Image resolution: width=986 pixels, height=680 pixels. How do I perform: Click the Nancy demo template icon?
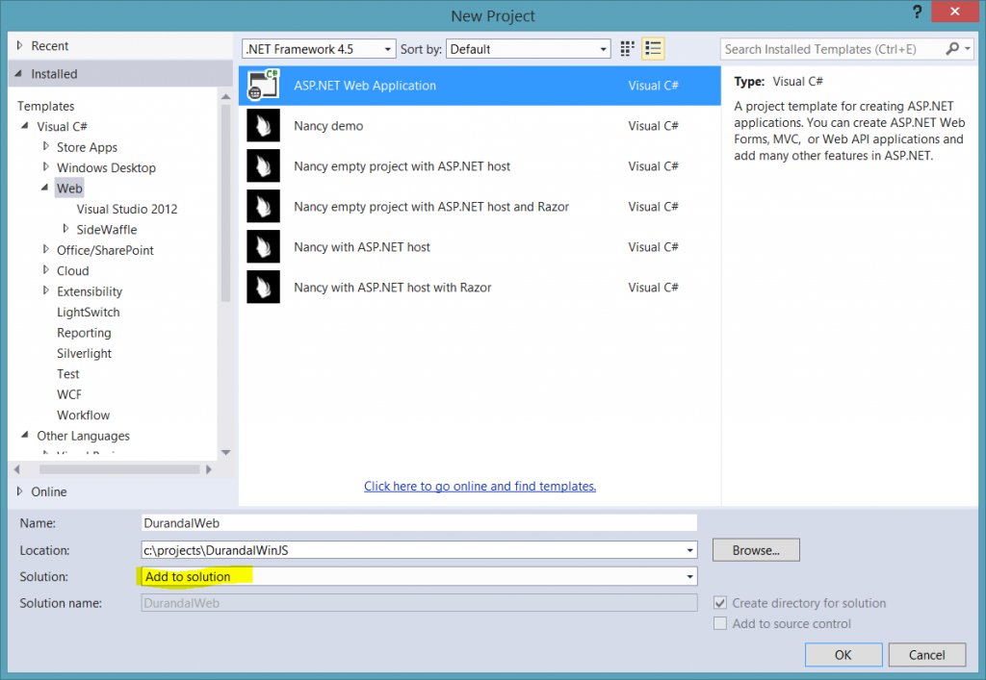263,125
